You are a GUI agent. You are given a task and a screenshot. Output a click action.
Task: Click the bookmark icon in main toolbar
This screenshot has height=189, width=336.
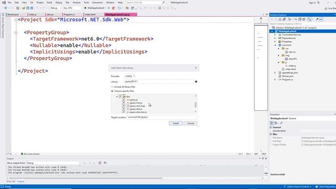160,8
